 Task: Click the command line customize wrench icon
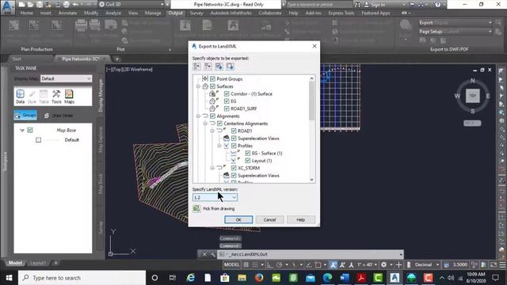[x=212, y=255]
